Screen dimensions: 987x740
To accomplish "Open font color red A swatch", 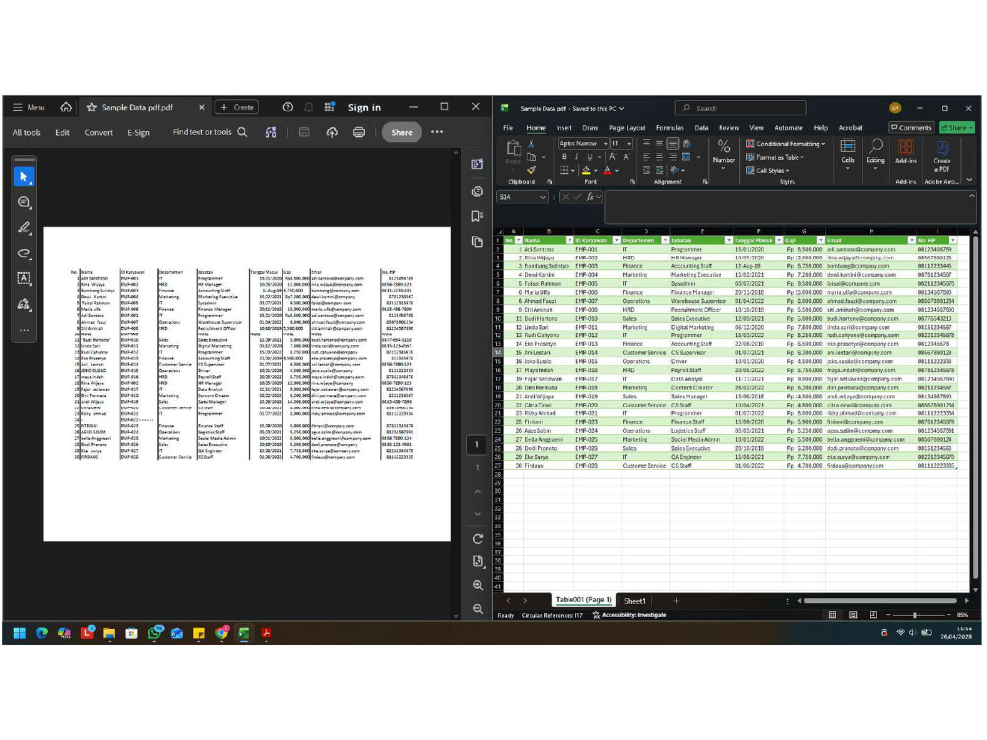I will pos(607,170).
